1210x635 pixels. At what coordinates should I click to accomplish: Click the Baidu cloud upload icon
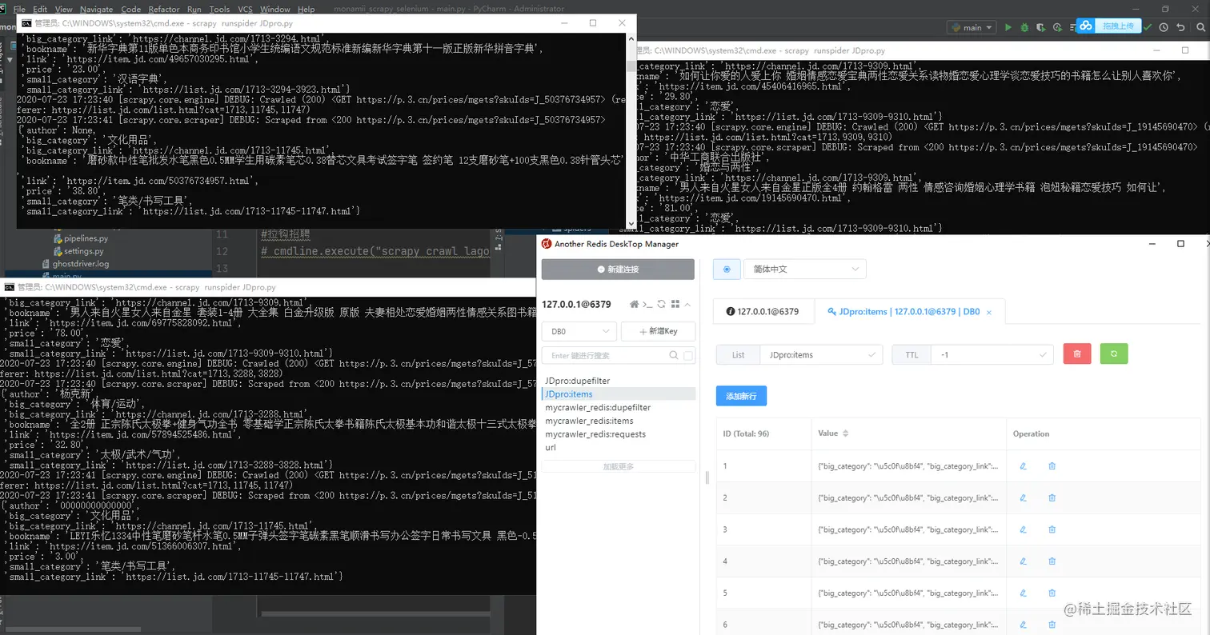tap(1085, 26)
